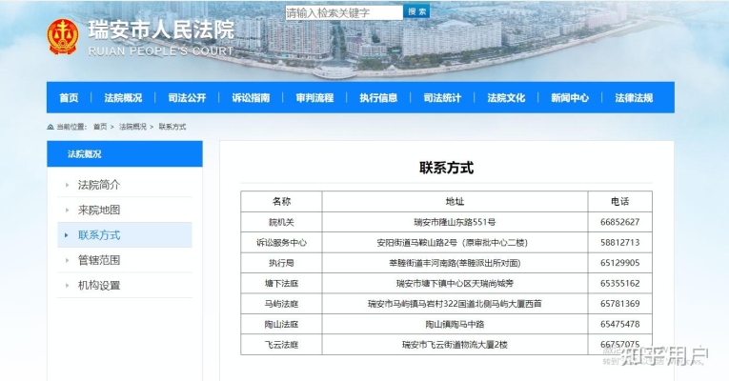The height and width of the screenshot is (381, 729).
Task: Click the 电话 column header
Action: pyautogui.click(x=619, y=201)
